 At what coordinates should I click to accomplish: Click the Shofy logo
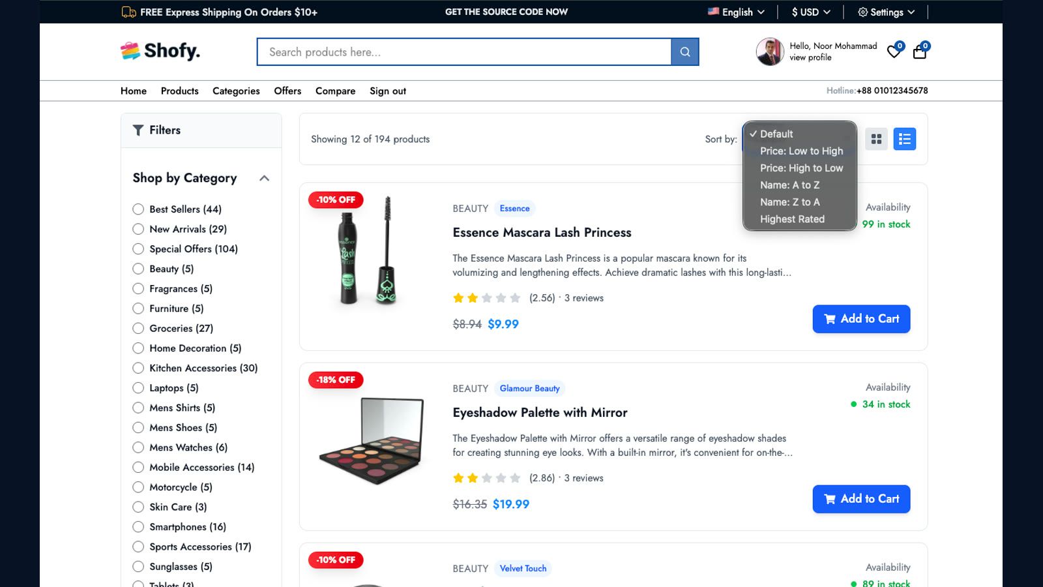click(160, 51)
